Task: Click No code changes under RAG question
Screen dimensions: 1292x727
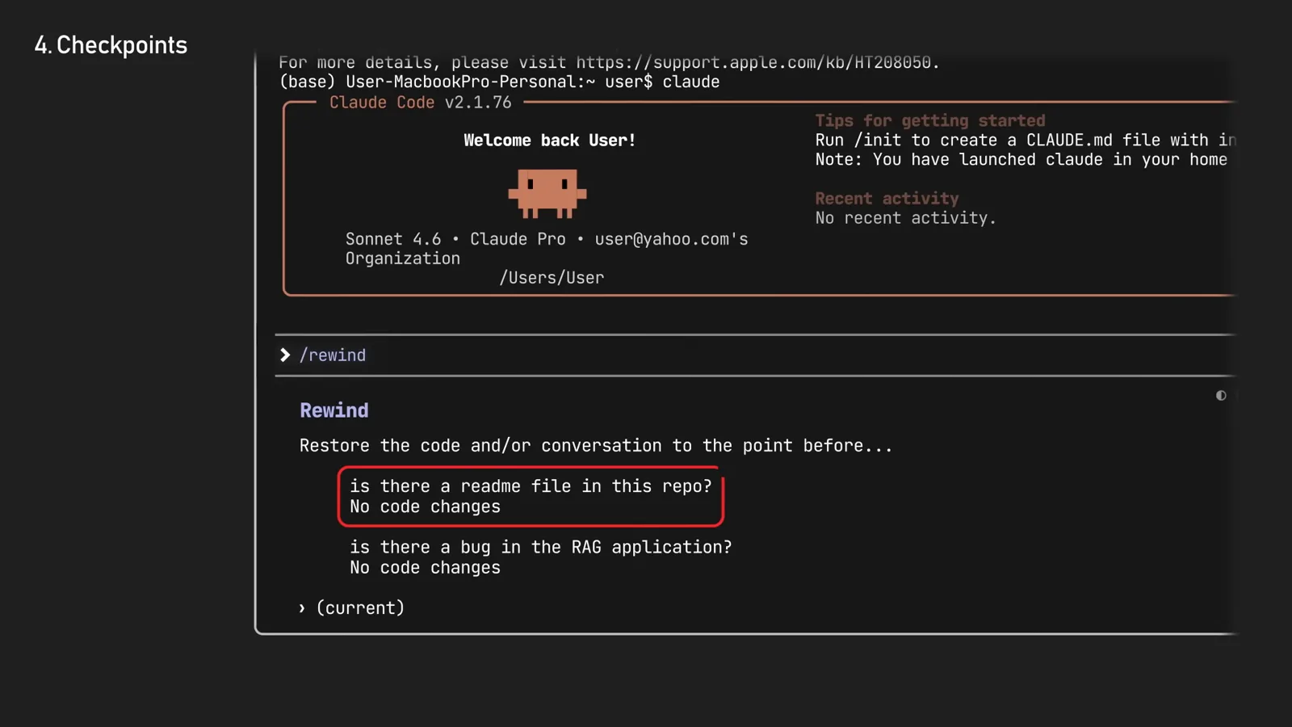Action: 425,568
